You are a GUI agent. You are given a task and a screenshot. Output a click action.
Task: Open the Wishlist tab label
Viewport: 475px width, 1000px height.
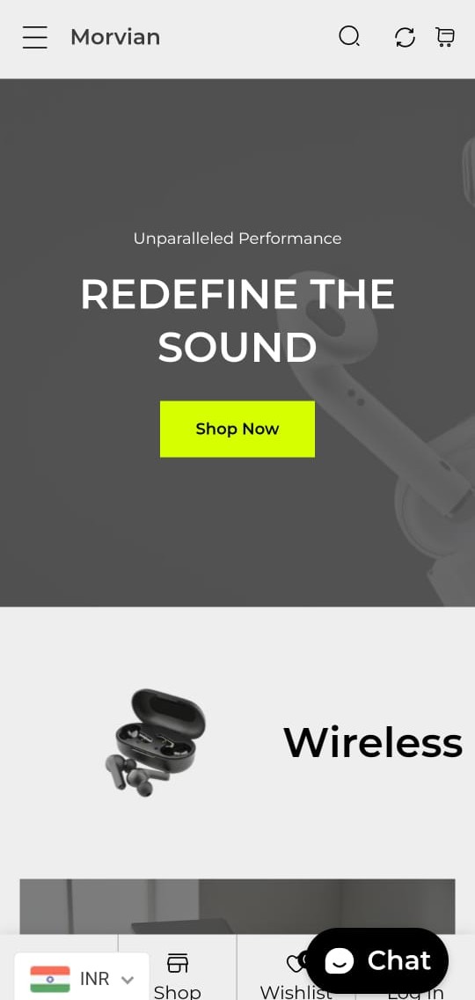click(x=296, y=992)
